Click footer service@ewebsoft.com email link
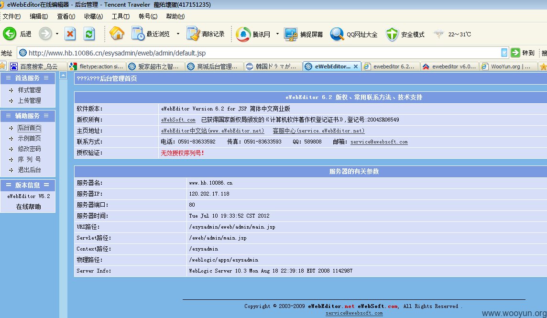 (x=354, y=313)
